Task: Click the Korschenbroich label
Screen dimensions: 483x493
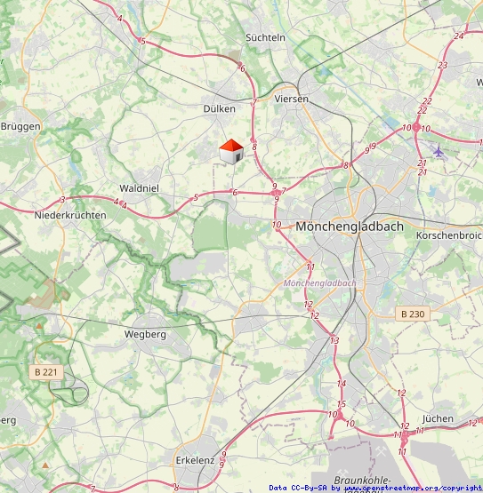Action: click(449, 235)
